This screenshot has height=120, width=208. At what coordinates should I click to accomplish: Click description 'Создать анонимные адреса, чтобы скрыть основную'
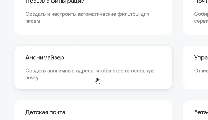coord(90,71)
